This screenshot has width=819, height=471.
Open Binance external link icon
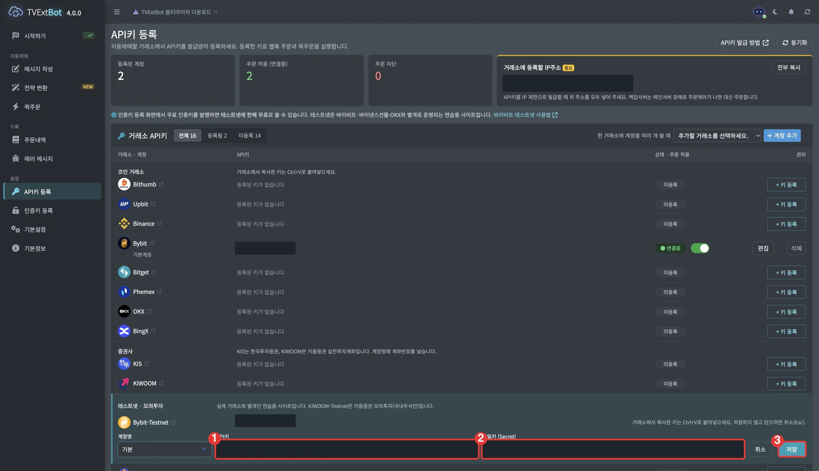pos(159,224)
